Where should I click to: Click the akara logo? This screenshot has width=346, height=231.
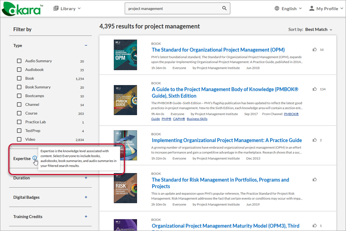click(22, 9)
